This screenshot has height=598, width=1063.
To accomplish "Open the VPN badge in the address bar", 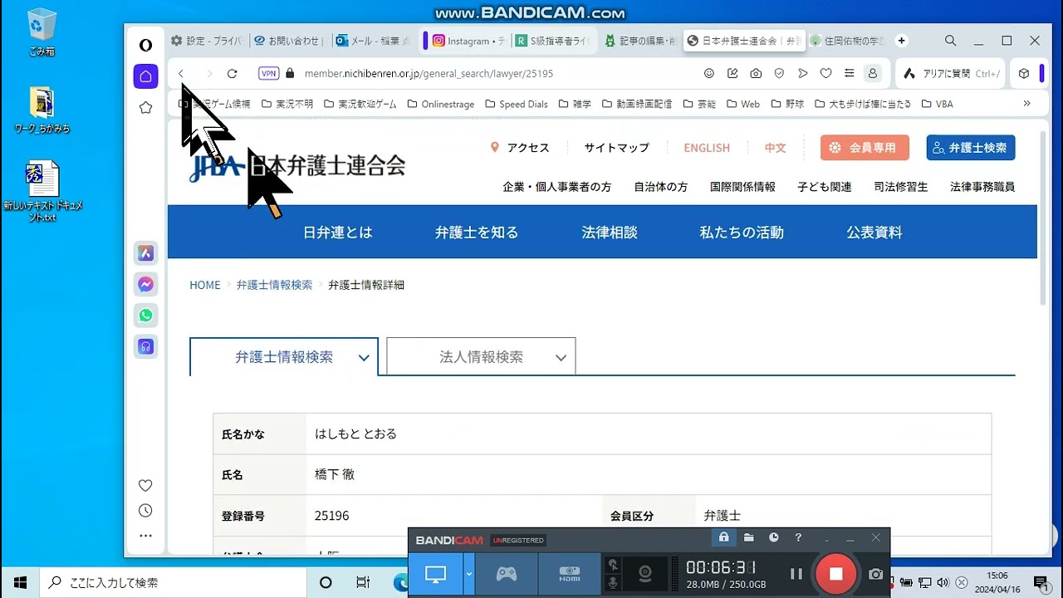I will coord(267,73).
